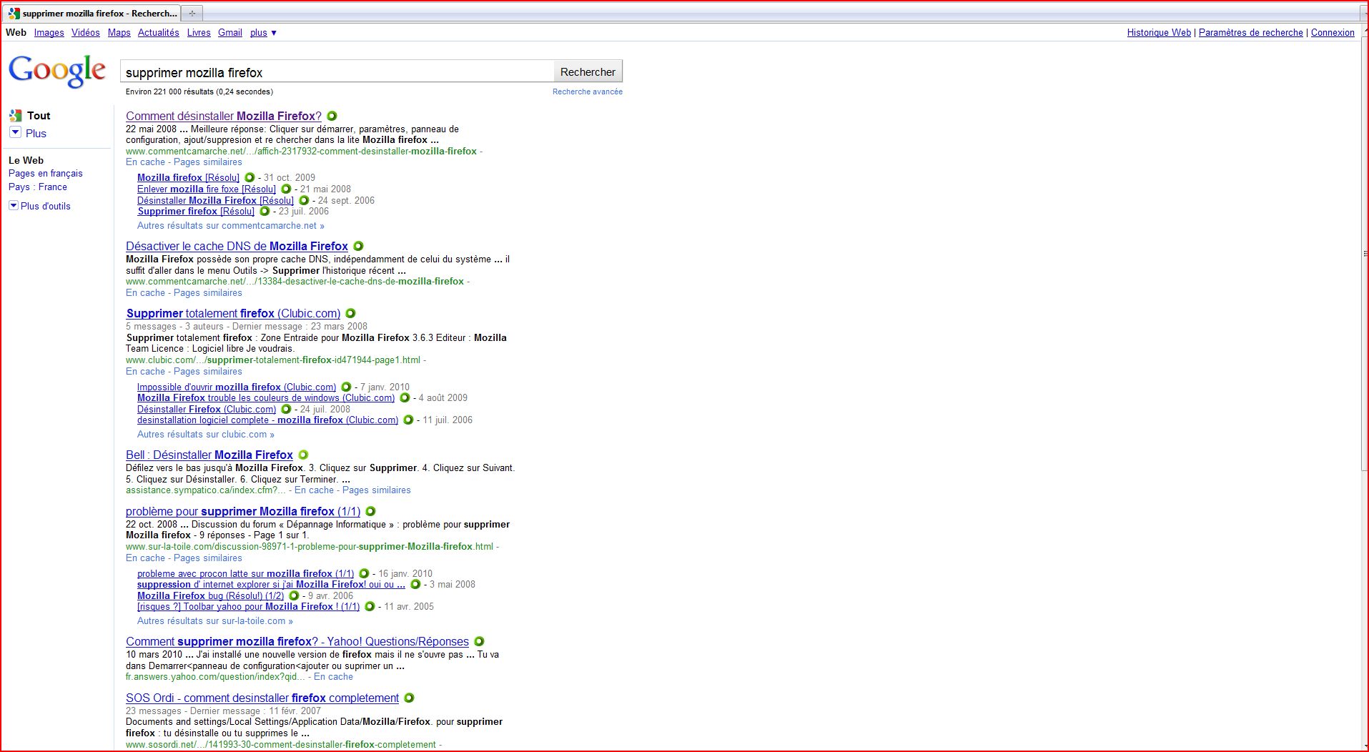Open Actualités from top navigation
The height and width of the screenshot is (752, 1369).
coord(159,33)
